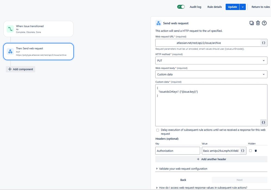
Task: Click Add another header
Action: [211, 159]
